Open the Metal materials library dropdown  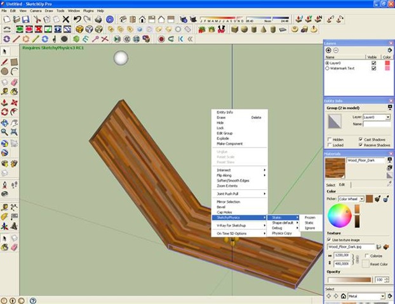tap(383, 296)
